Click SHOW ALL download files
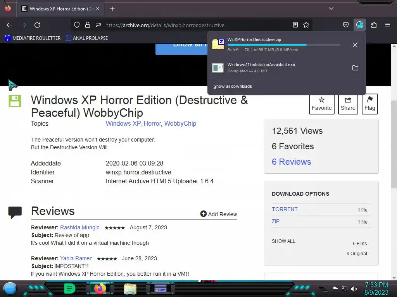Image resolution: width=397 pixels, height=297 pixels. (283, 241)
